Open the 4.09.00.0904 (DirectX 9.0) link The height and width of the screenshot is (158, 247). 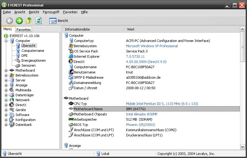(x=146, y=62)
